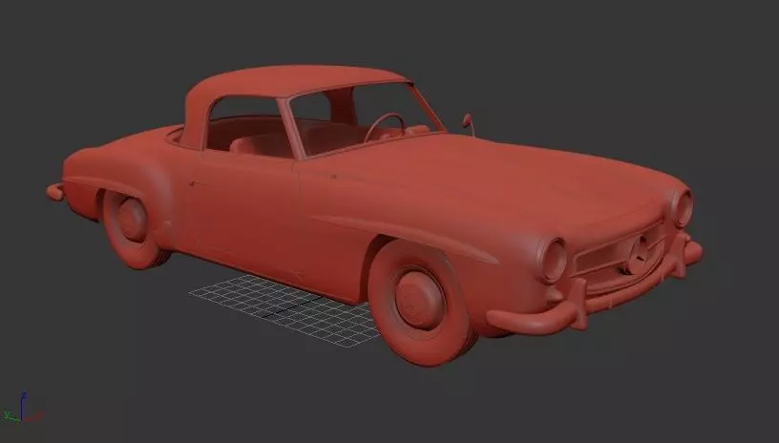The height and width of the screenshot is (443, 779).
Task: Select the driver-side door panel
Action: (x=246, y=214)
